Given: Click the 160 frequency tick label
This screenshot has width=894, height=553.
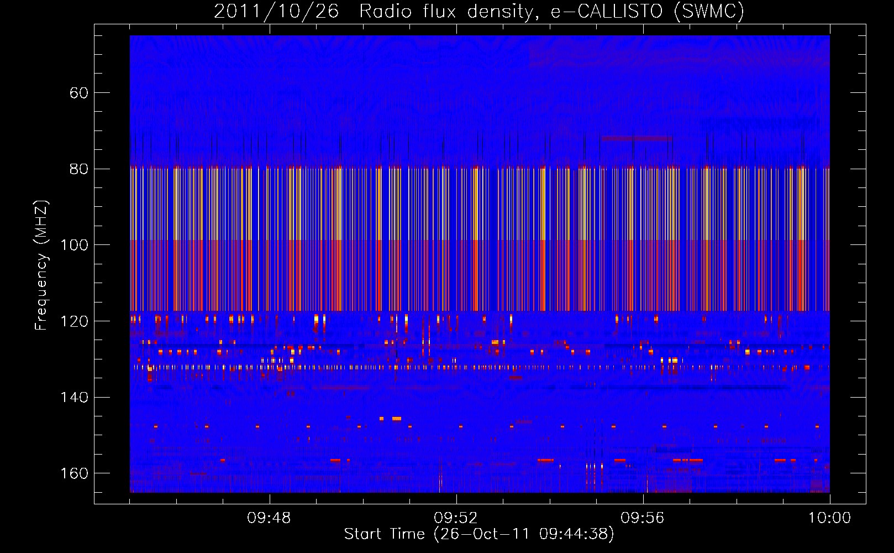Looking at the screenshot, I should tap(74, 473).
